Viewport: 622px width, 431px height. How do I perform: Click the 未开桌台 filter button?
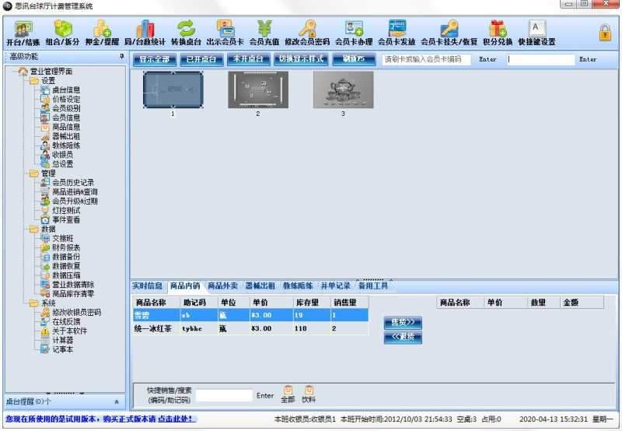[248, 59]
